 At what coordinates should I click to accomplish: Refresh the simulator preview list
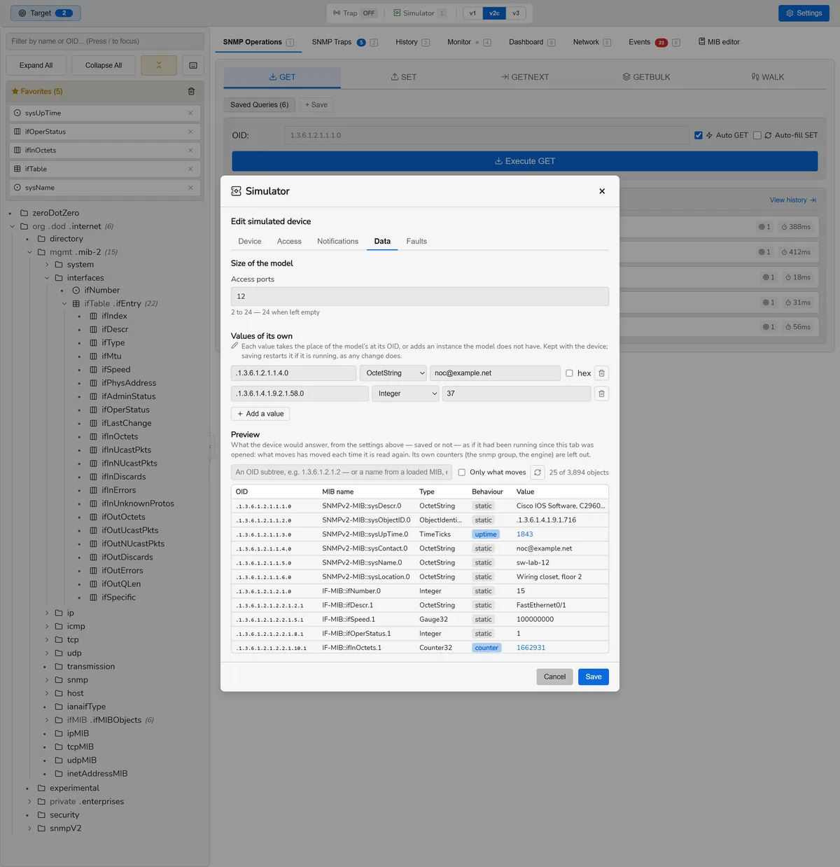538,472
